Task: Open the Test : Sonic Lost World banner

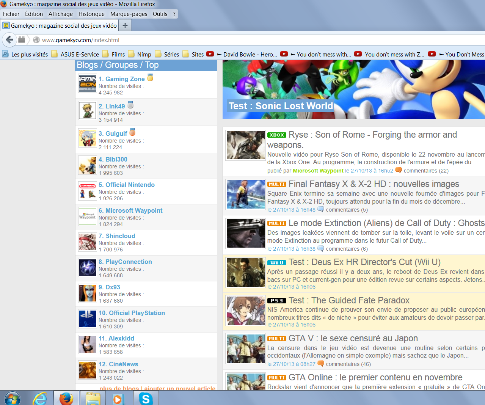Action: click(354, 89)
